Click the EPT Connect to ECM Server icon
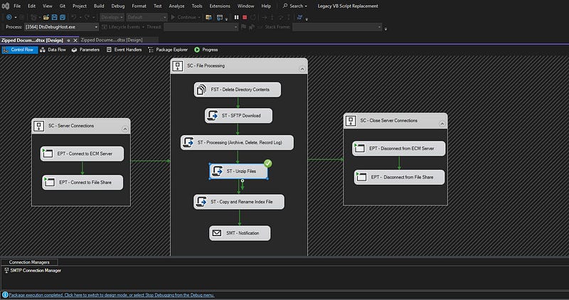 [48, 154]
